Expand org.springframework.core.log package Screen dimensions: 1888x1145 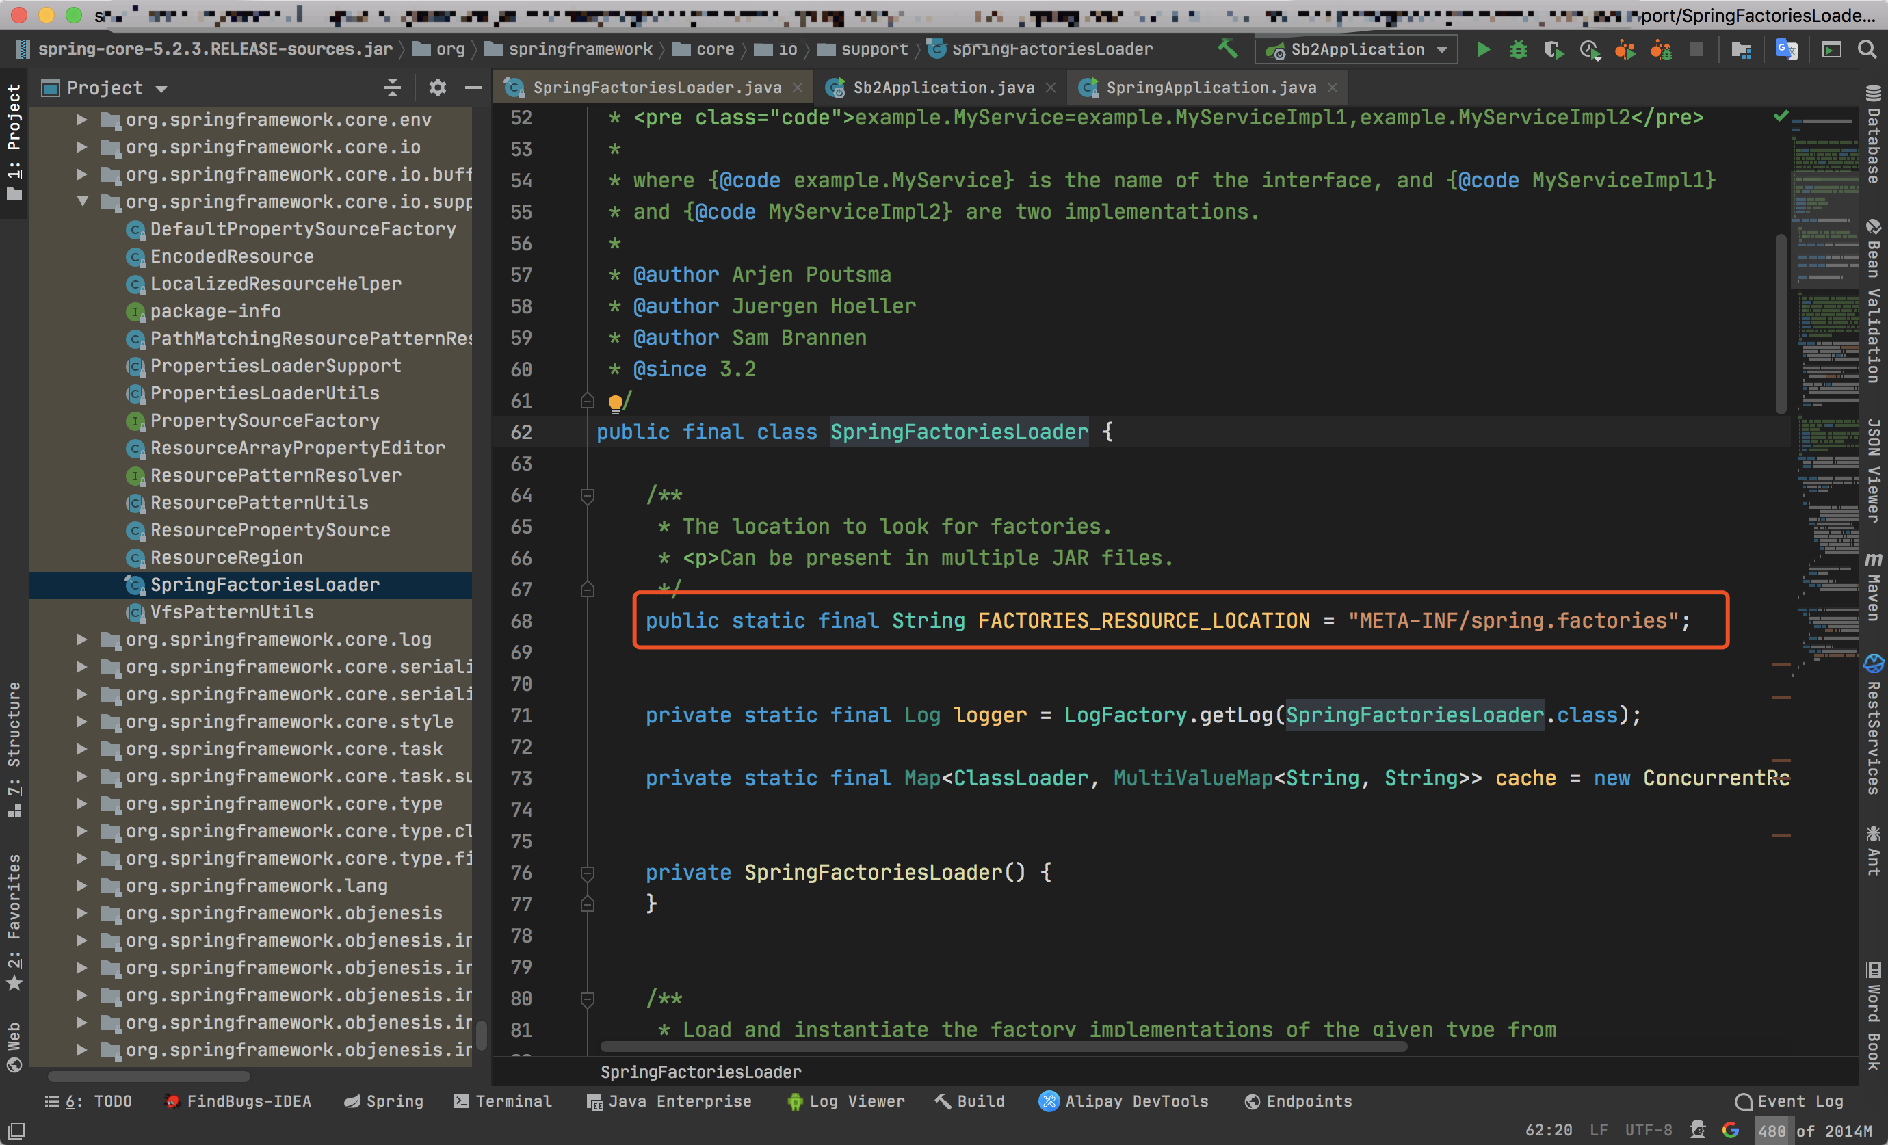pyautogui.click(x=81, y=639)
